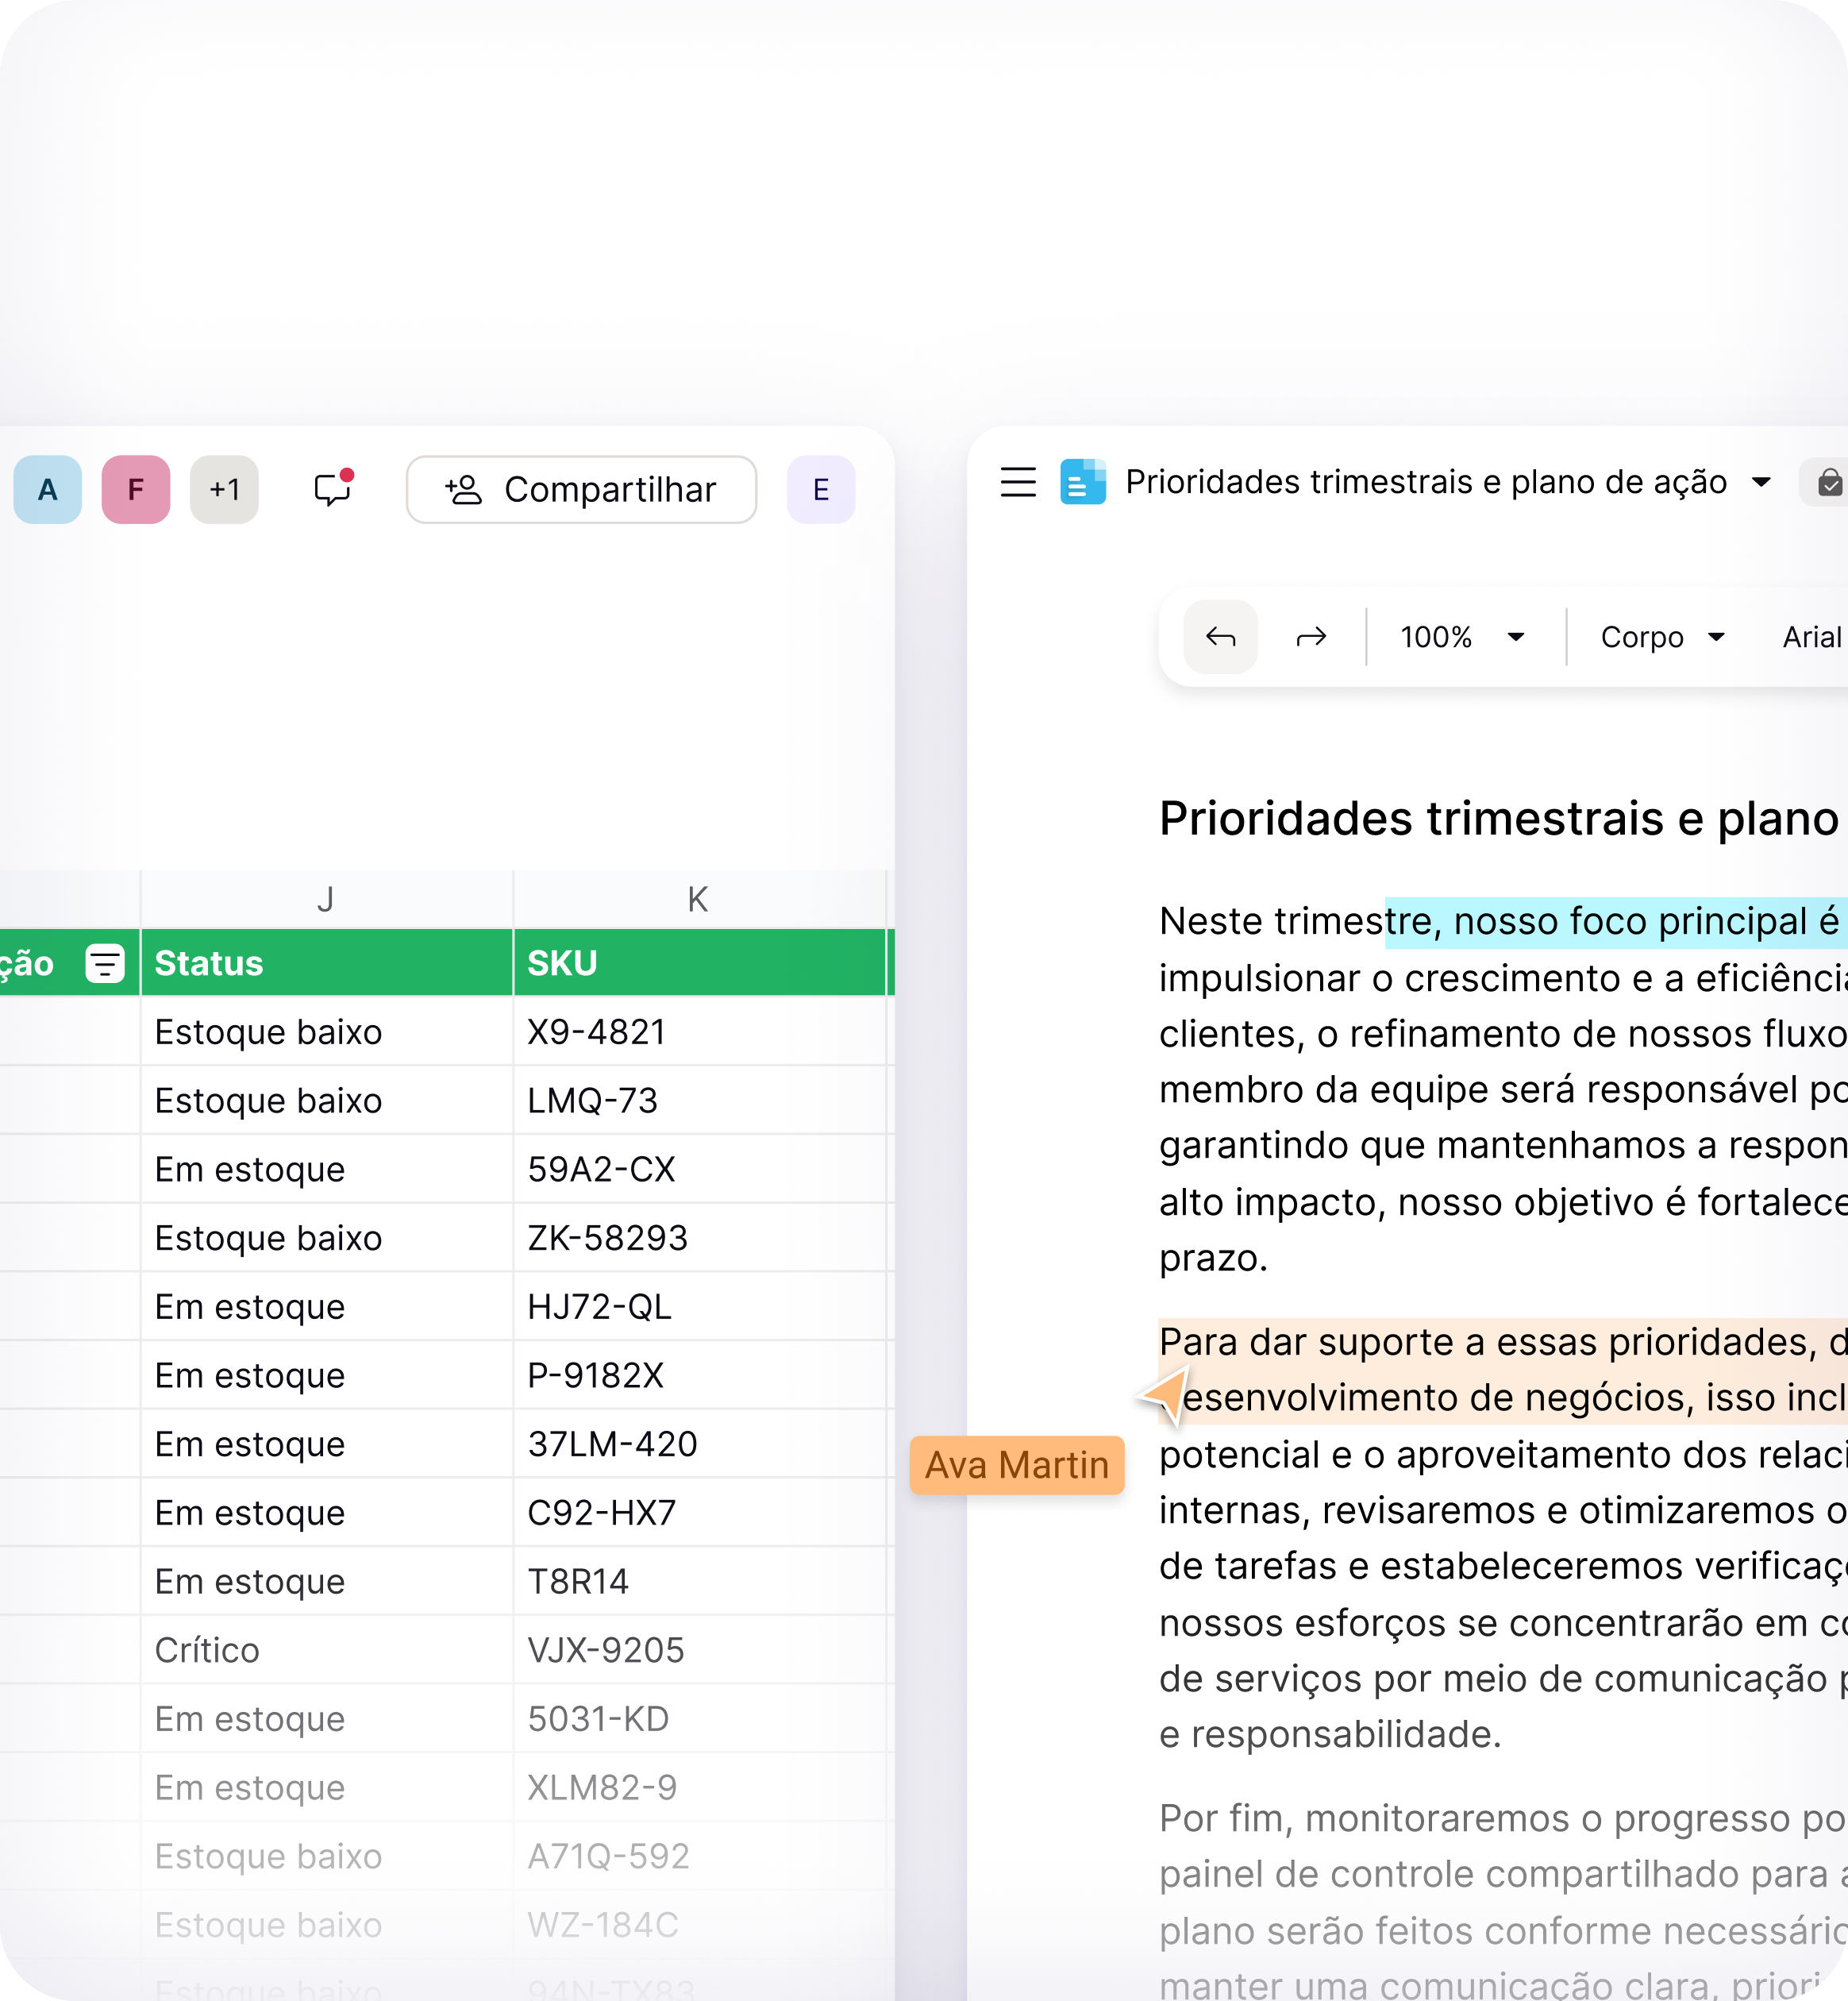Select column K header
This screenshot has width=1848, height=2001.
pyautogui.click(x=698, y=900)
